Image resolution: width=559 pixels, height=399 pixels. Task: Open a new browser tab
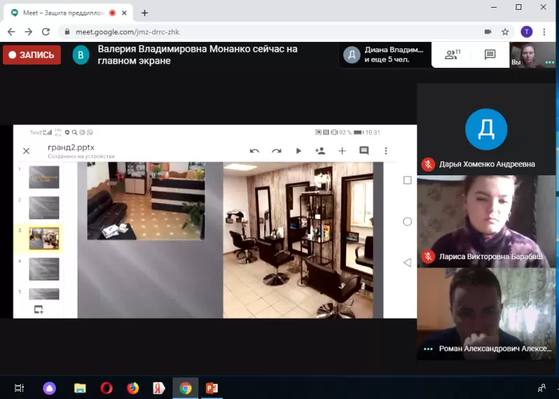coord(145,13)
